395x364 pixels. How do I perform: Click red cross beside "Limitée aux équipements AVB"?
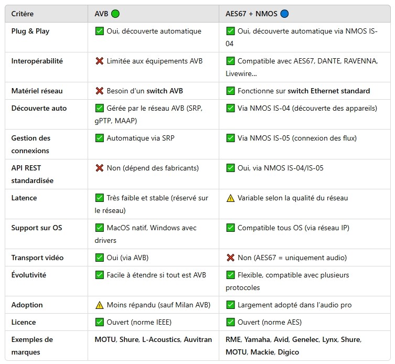tap(99, 61)
